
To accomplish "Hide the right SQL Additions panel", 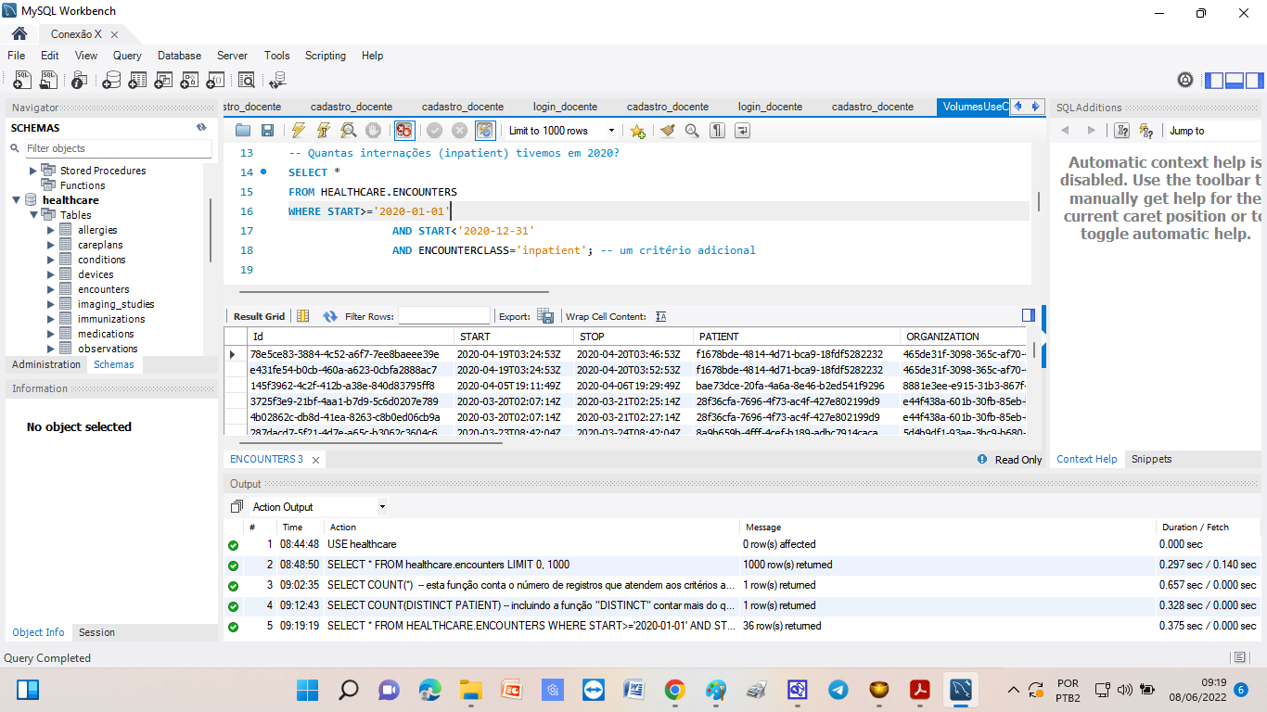I will (x=1253, y=81).
